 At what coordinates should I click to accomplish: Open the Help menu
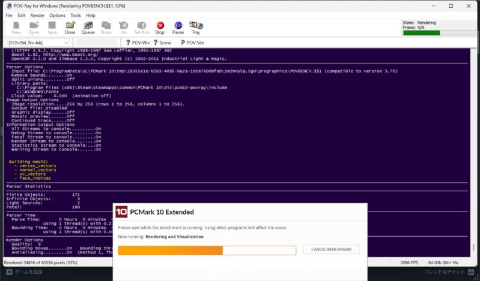(x=91, y=15)
